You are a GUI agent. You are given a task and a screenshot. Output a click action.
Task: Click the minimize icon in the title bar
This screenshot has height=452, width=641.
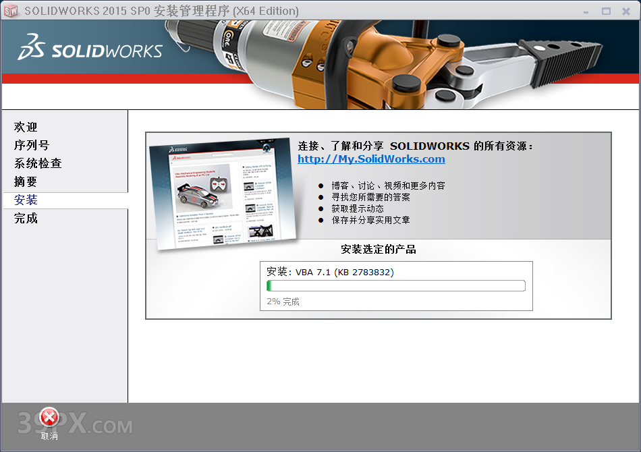click(x=586, y=11)
